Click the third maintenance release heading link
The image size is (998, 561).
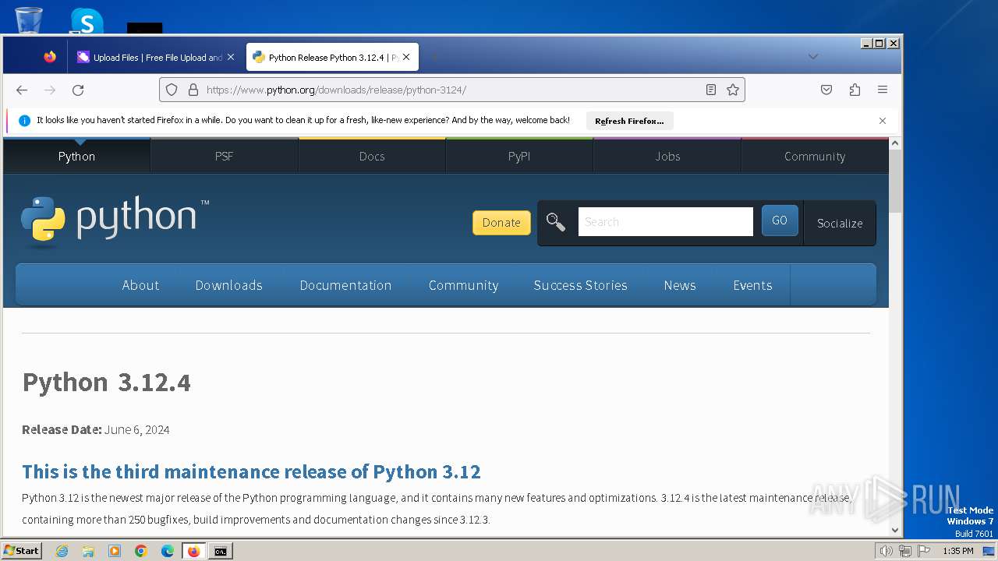pyautogui.click(x=251, y=472)
